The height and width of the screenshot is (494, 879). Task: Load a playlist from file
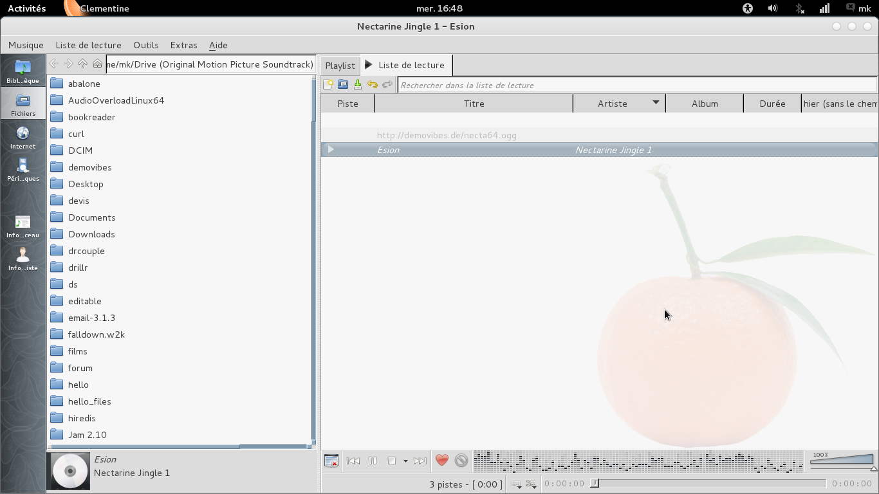click(x=343, y=84)
